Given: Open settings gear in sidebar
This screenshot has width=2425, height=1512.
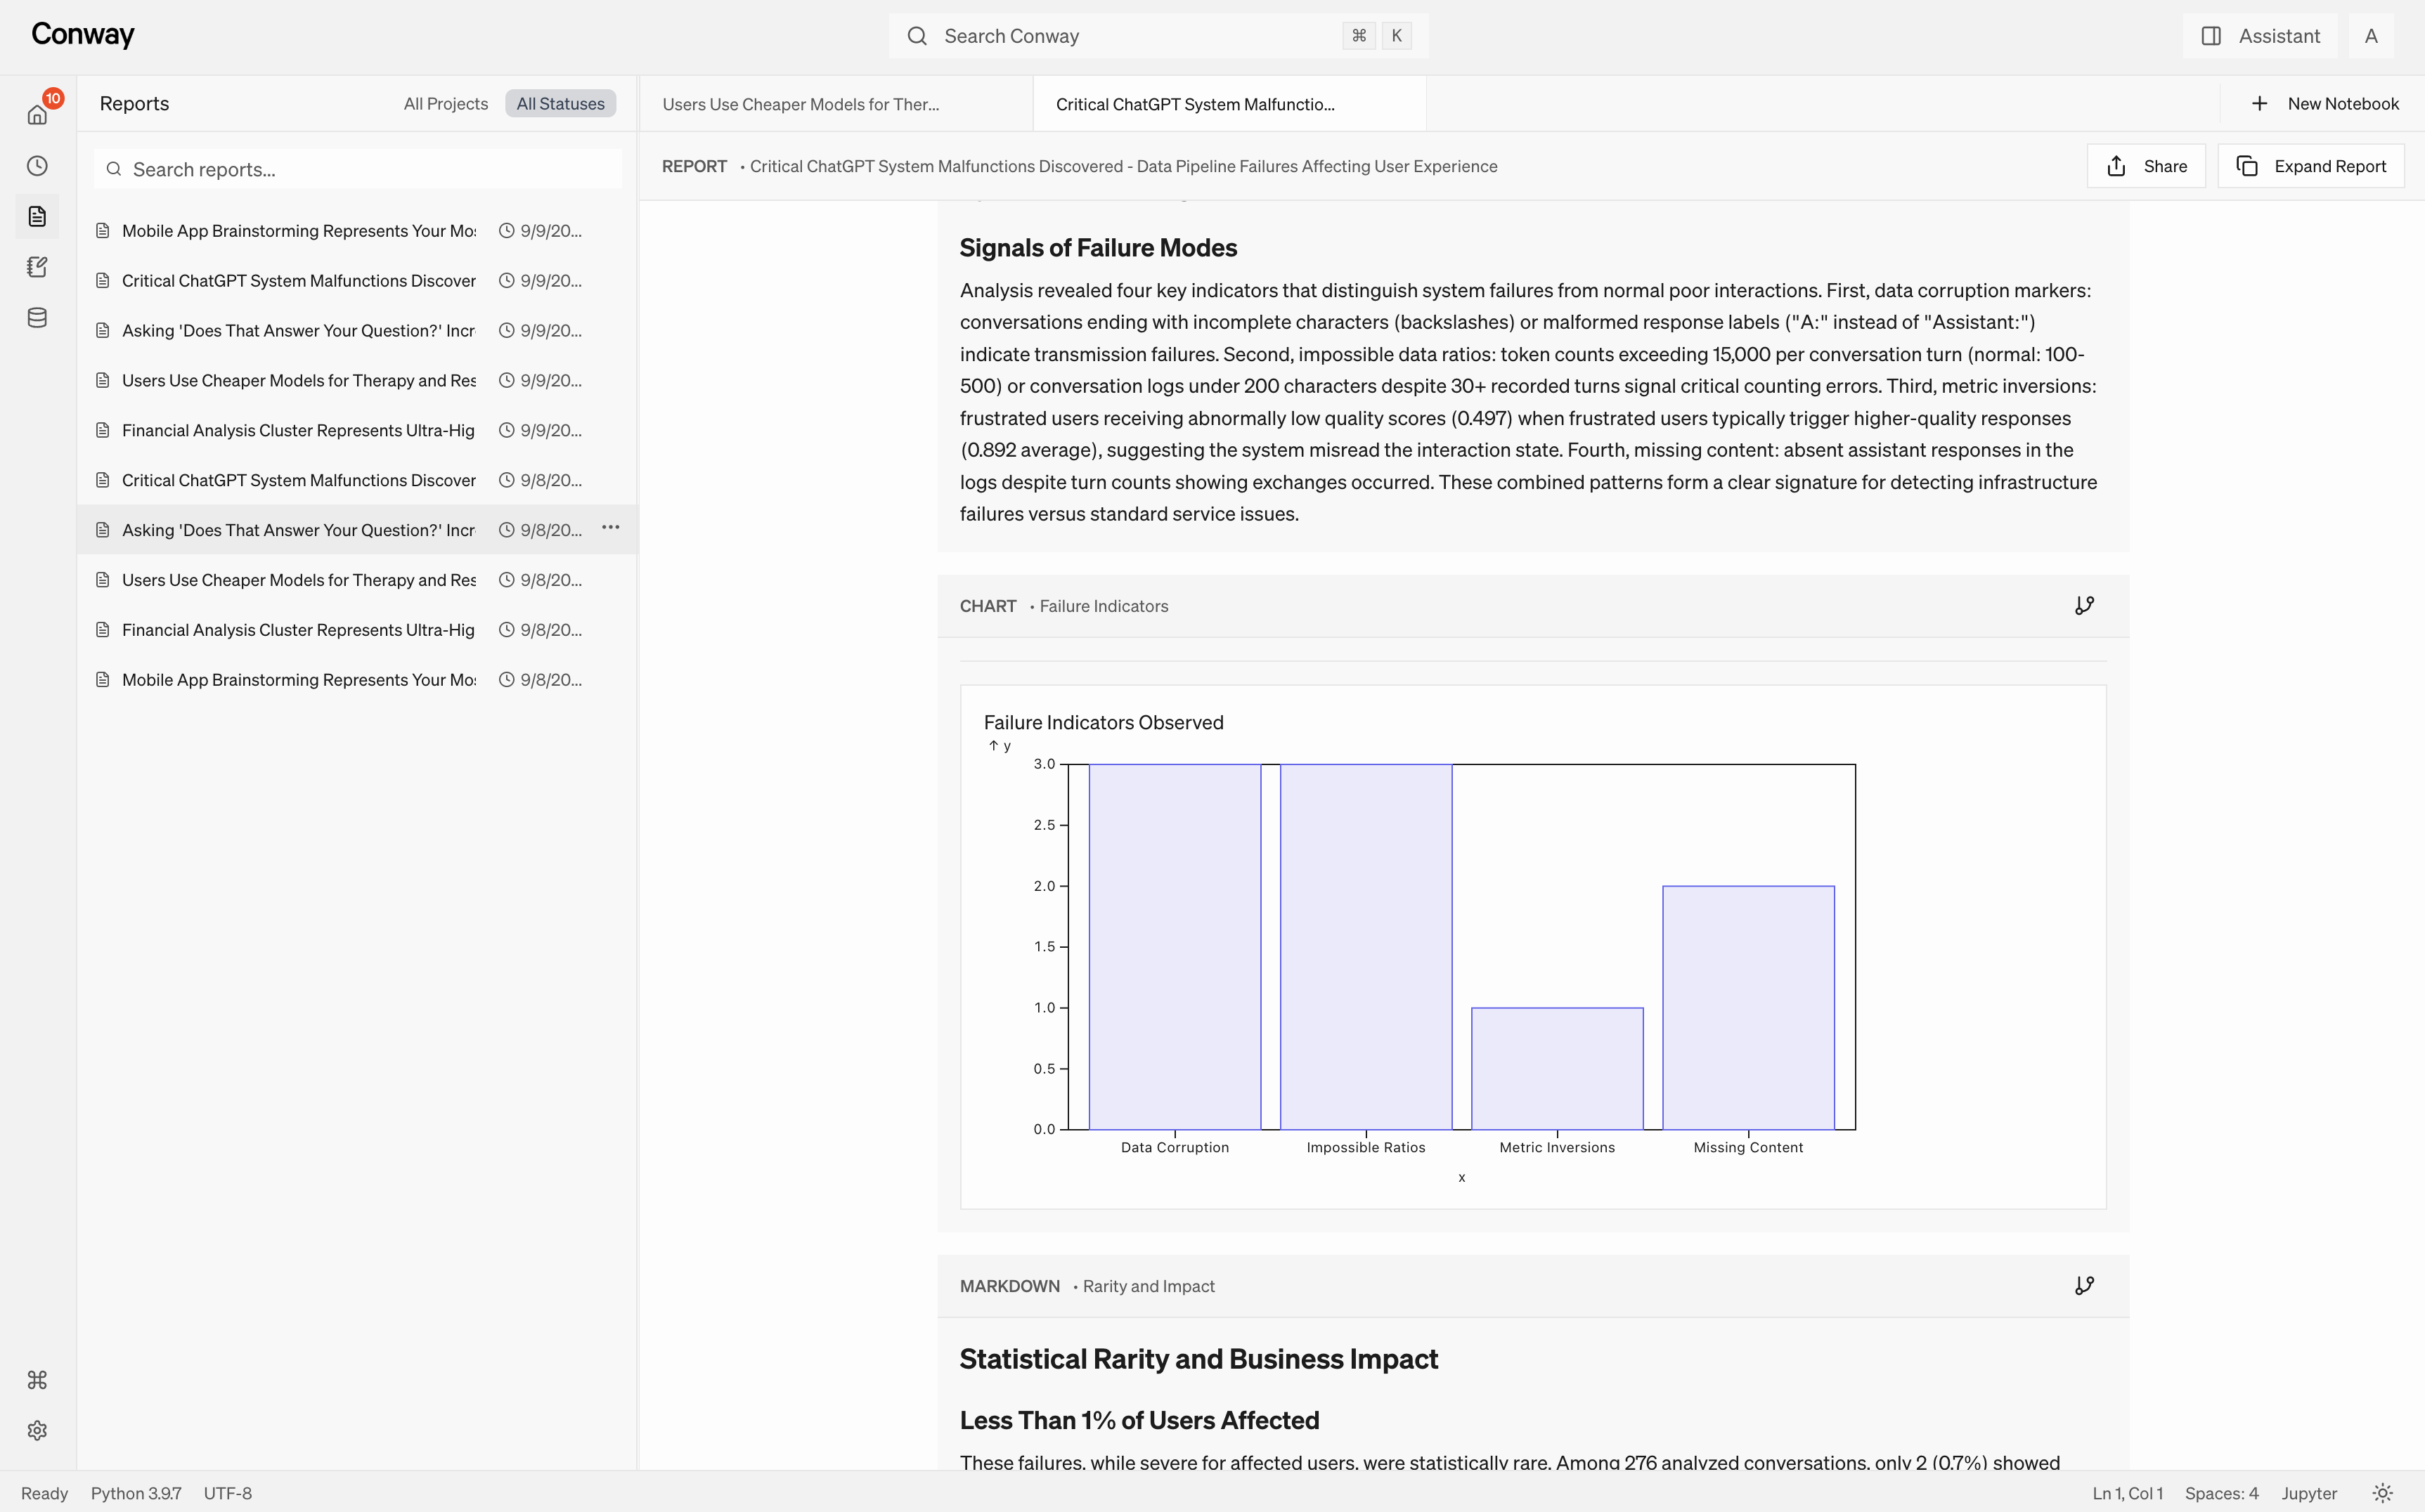Looking at the screenshot, I should click(37, 1430).
